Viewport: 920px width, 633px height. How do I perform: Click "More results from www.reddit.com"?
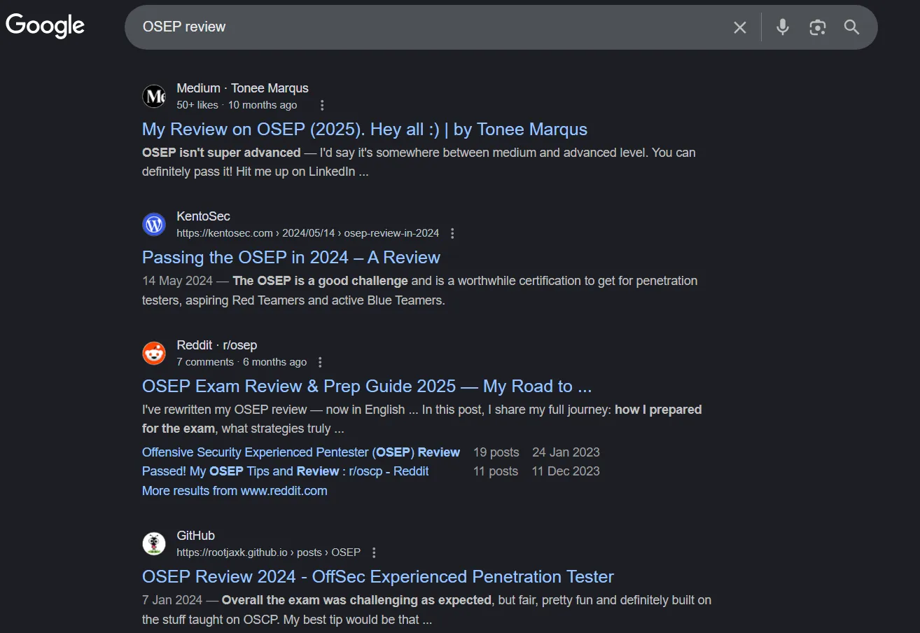pyautogui.click(x=235, y=491)
